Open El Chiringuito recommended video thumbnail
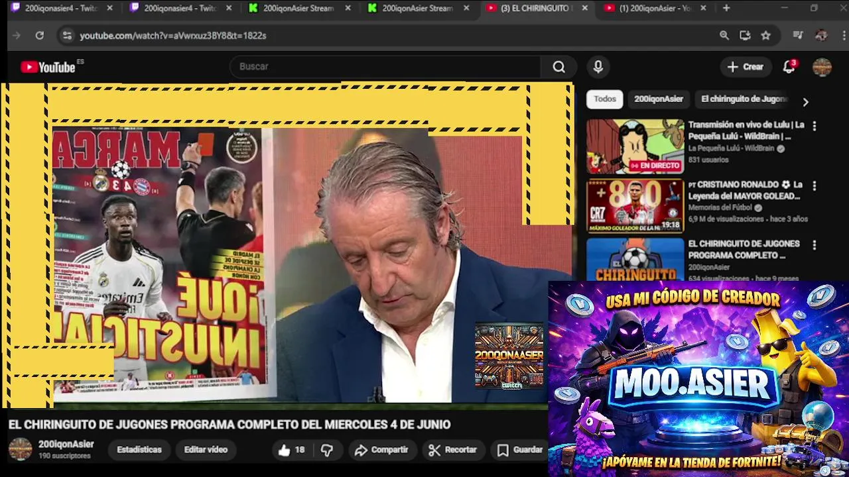Screen dimensions: 849x477 pyautogui.click(x=635, y=260)
